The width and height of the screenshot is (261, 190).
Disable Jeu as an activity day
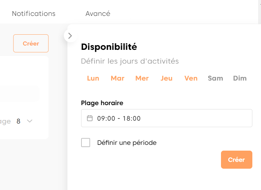coord(167,78)
